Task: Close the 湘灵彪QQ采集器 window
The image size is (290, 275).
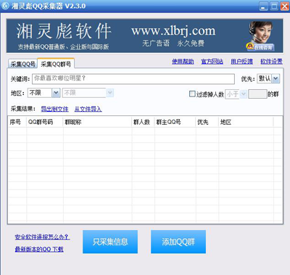Action: coord(284,6)
